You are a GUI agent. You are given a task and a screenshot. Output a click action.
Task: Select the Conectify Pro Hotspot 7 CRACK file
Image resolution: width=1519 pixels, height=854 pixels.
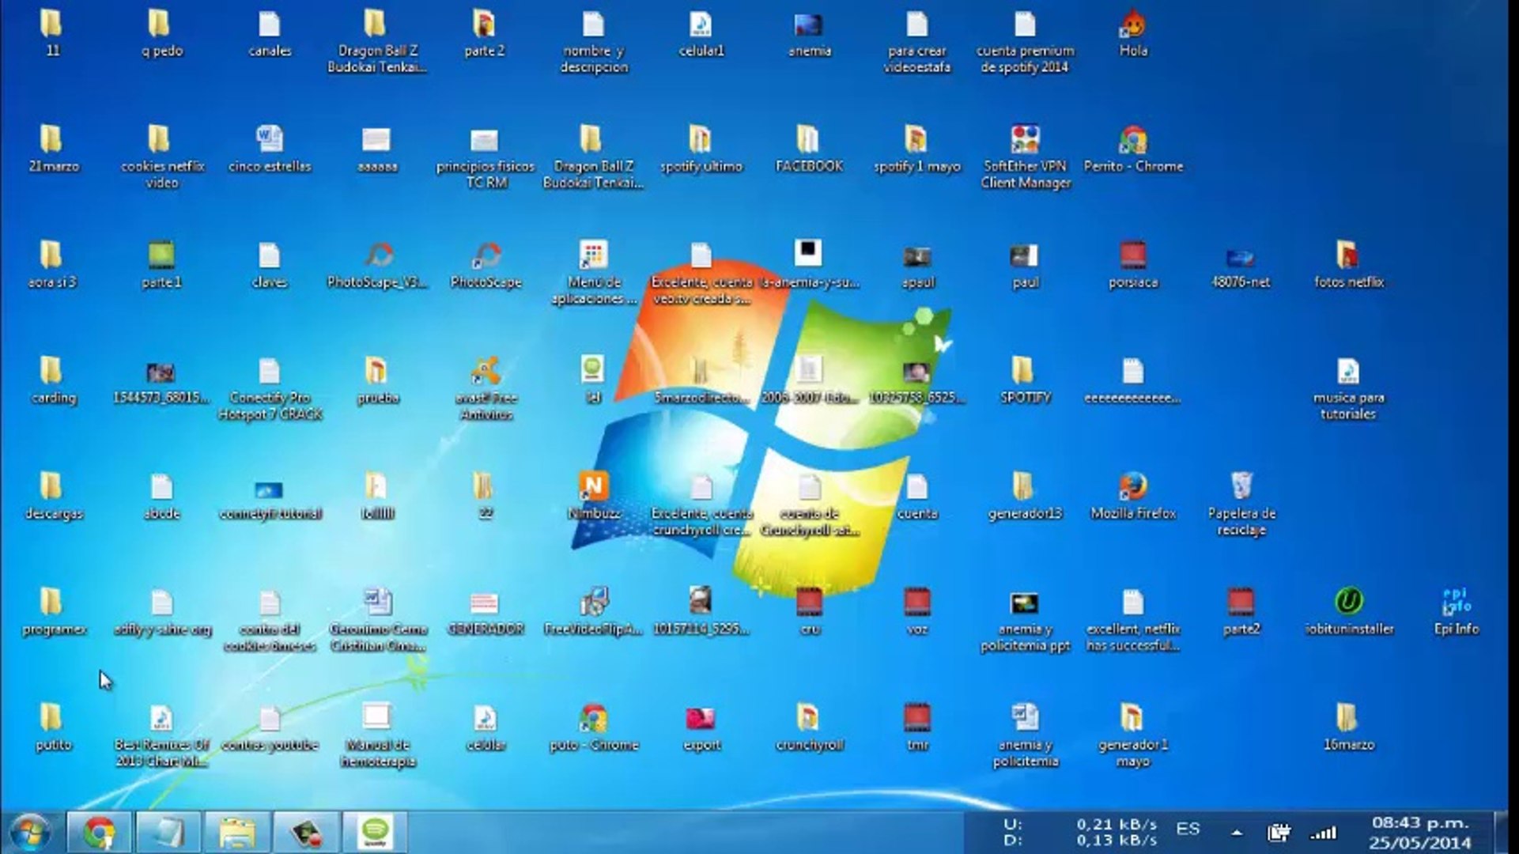[270, 387]
